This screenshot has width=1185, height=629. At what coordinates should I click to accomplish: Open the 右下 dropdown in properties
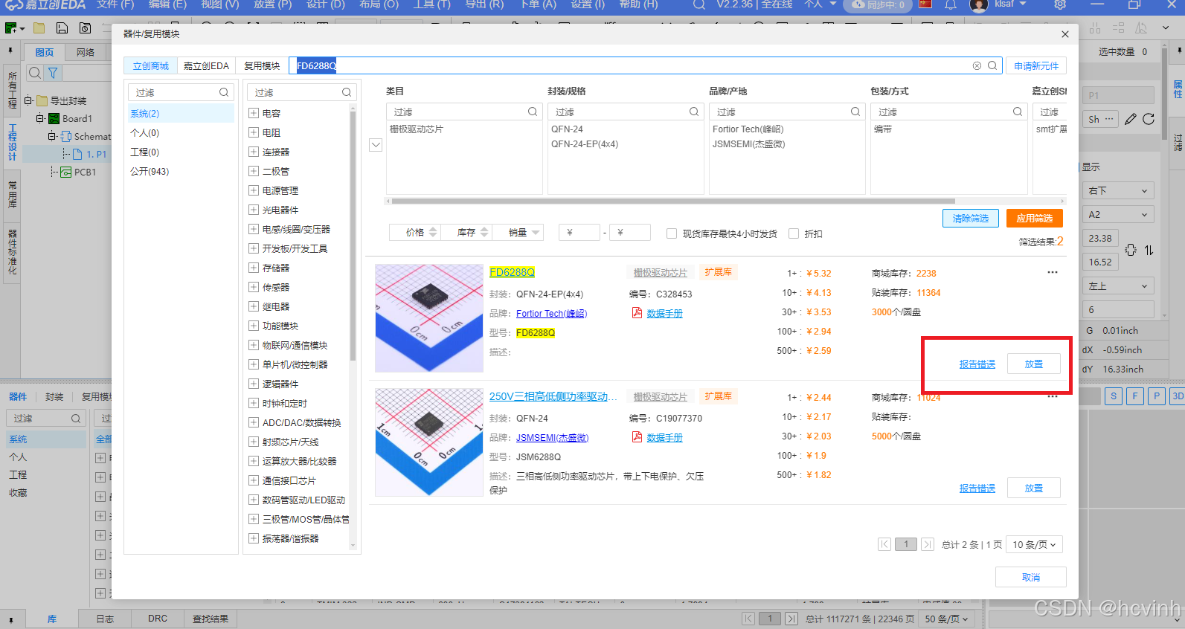(1119, 190)
